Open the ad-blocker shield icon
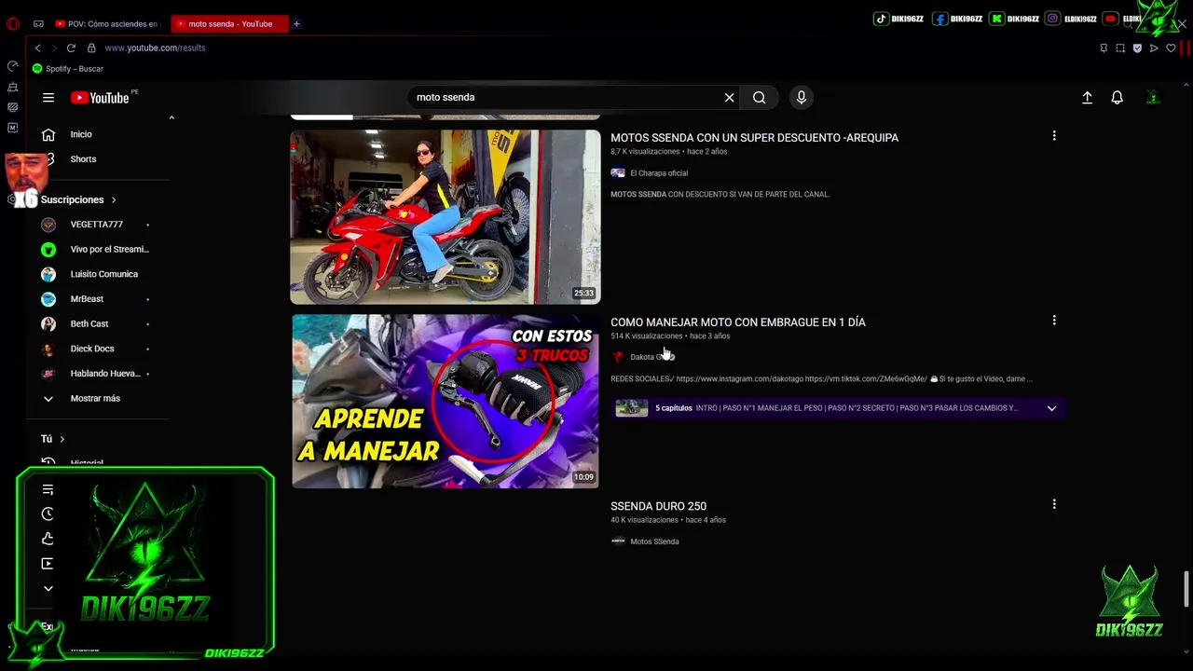The image size is (1193, 671). [1137, 48]
